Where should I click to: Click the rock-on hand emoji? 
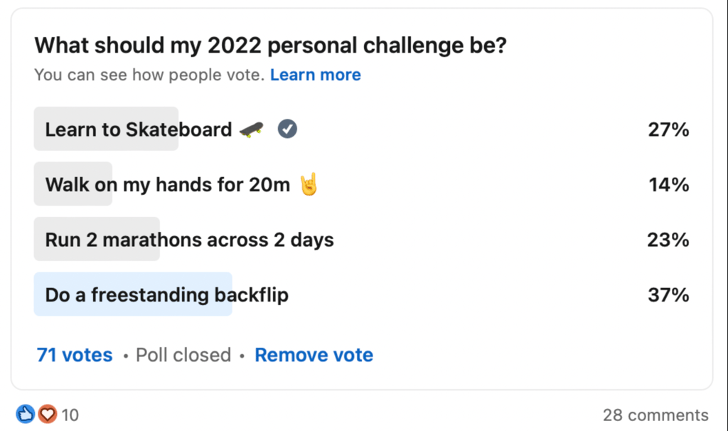coord(309,184)
